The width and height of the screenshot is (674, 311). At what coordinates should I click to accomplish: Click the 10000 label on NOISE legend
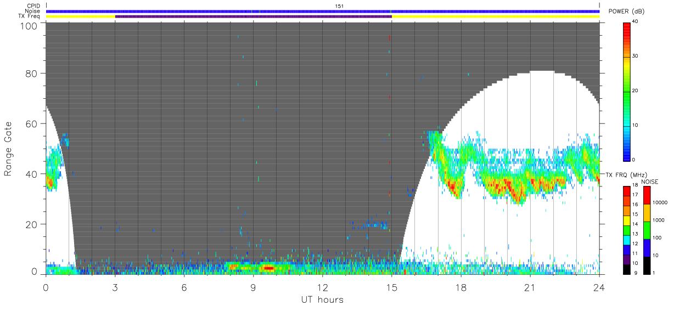click(x=659, y=202)
